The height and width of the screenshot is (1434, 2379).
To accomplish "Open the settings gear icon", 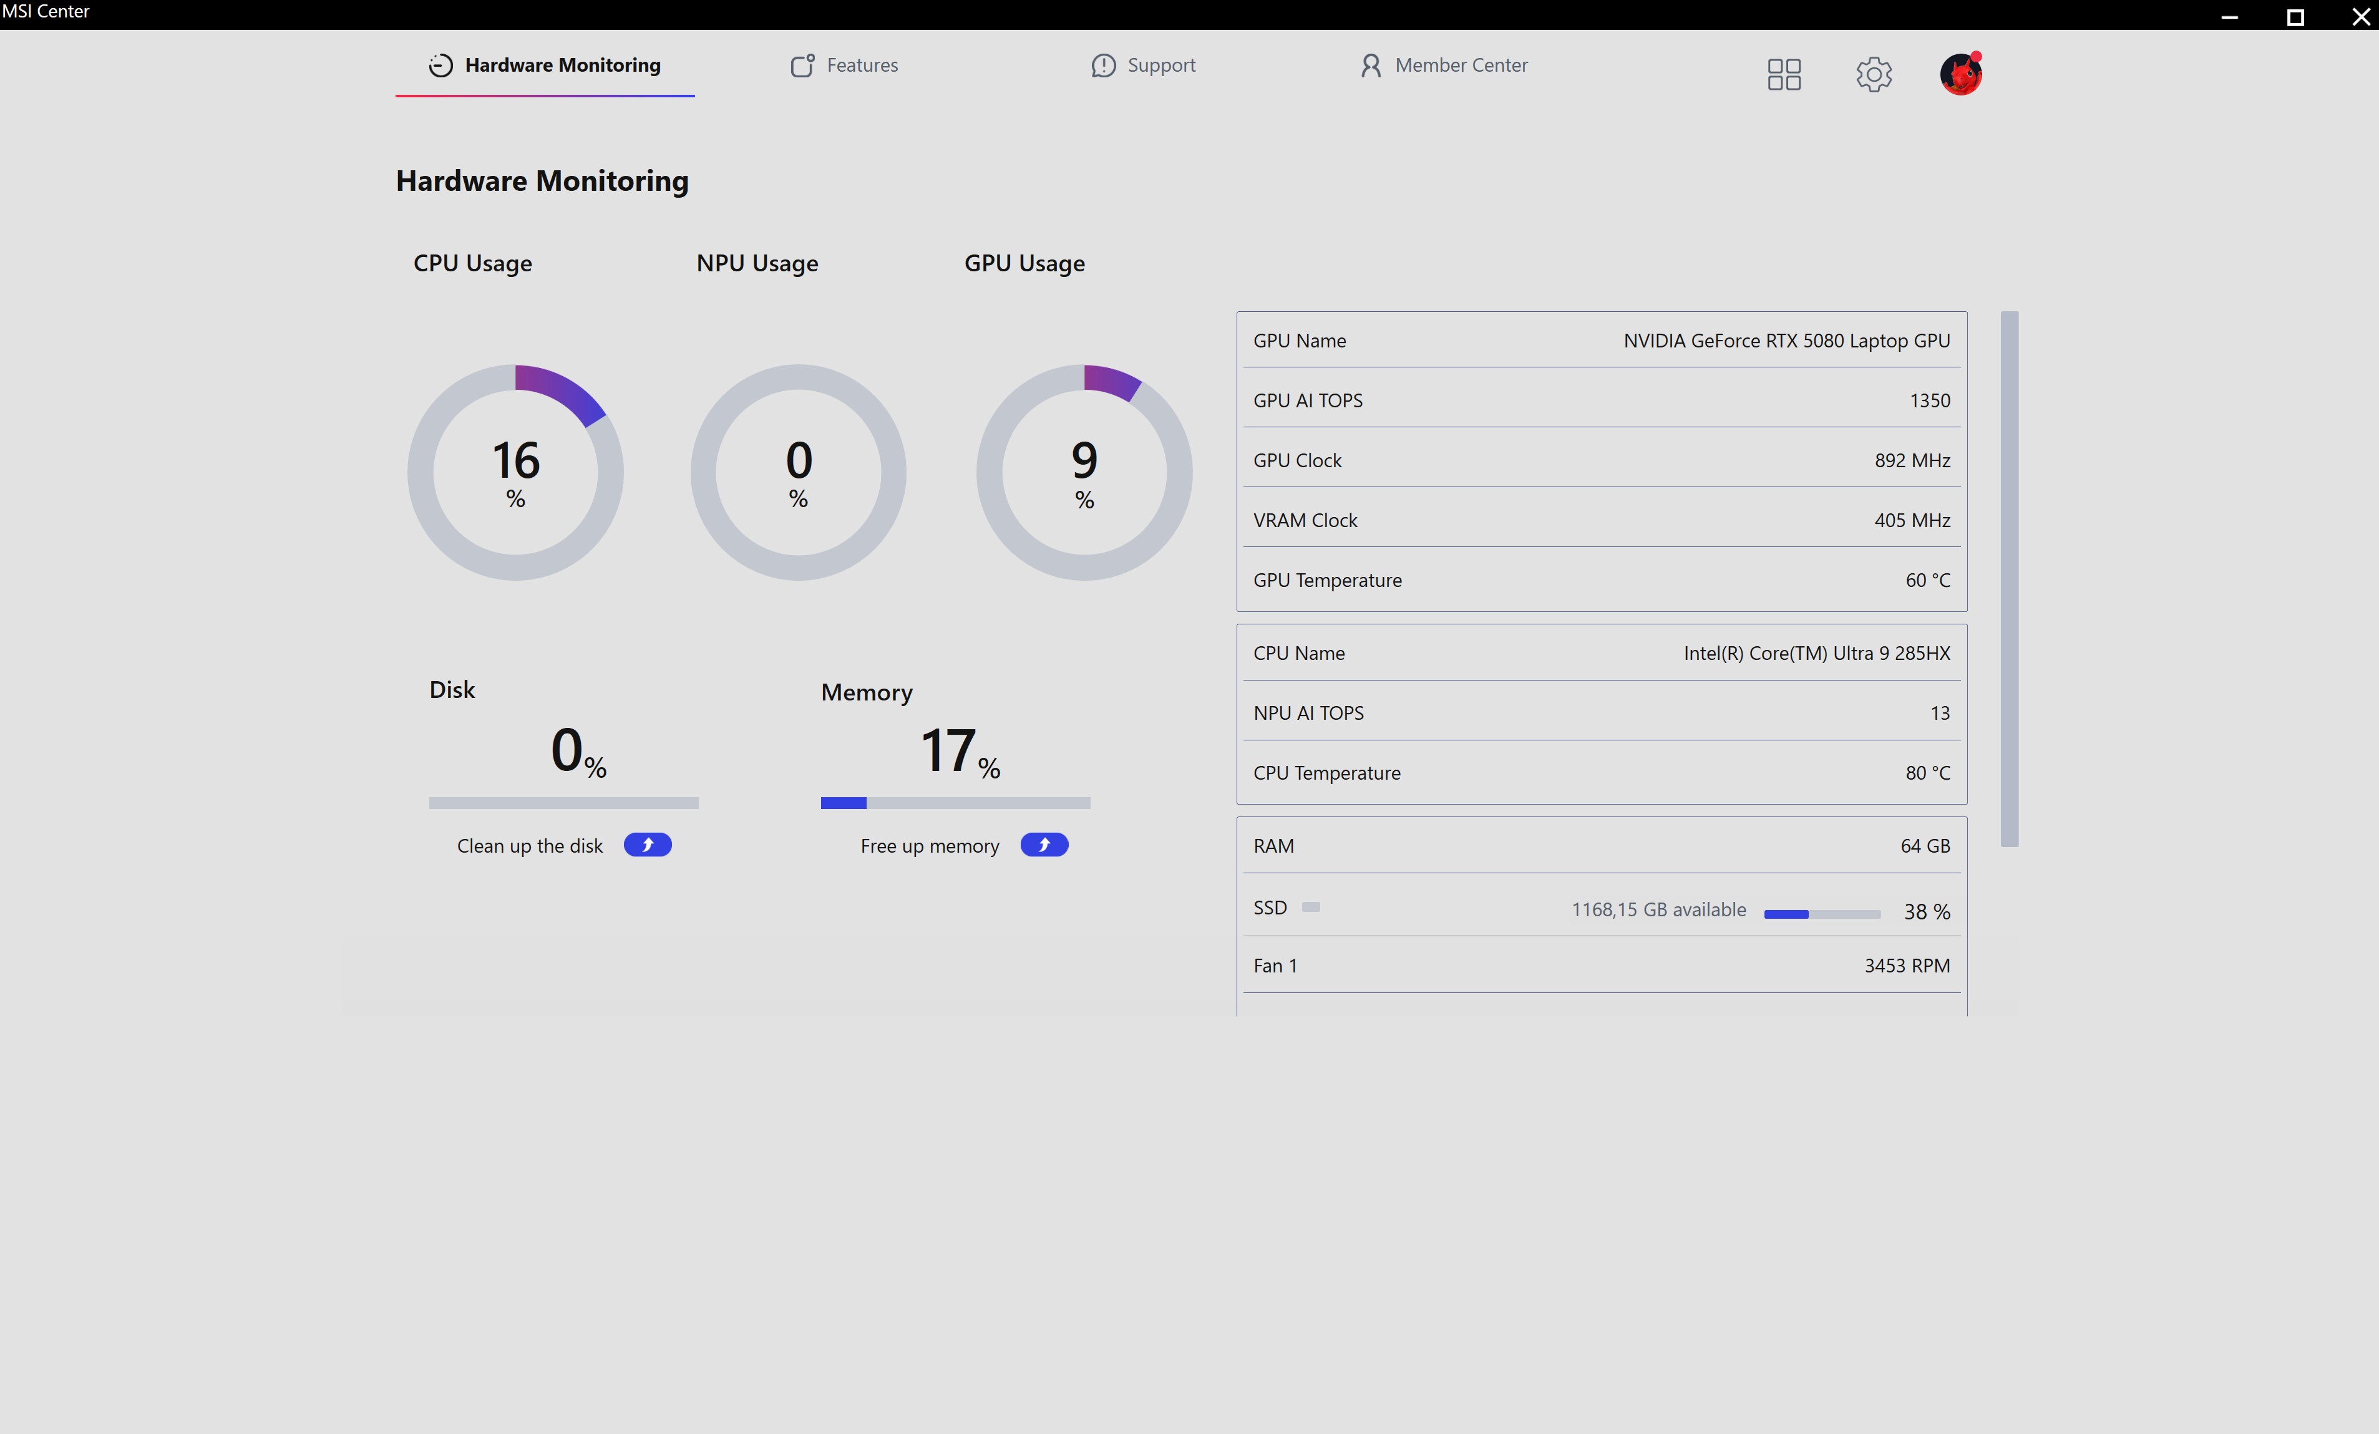I will [x=1873, y=74].
